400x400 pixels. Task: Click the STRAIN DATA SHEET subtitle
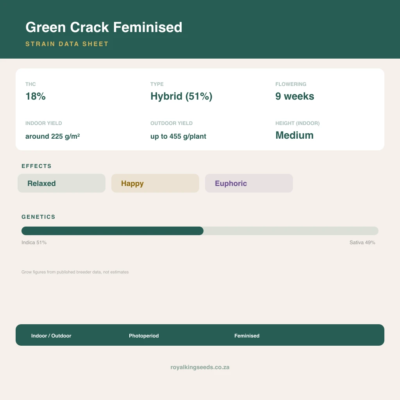67,44
